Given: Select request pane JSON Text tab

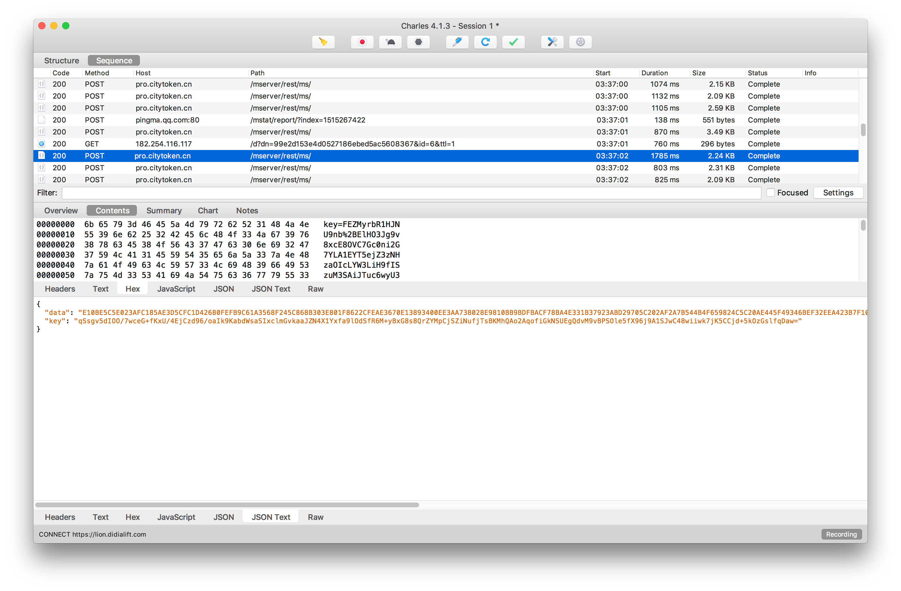Looking at the screenshot, I should [x=271, y=289].
